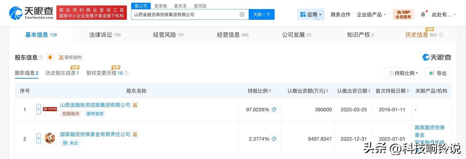Open equity structure icon beside 国家融资担保基金
Screen dimensions: 466x159
click(135, 135)
